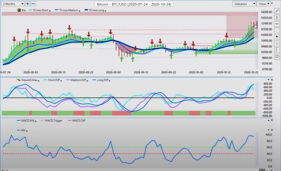
Task: Close the MACD indicator panel
Action: tap(272, 120)
